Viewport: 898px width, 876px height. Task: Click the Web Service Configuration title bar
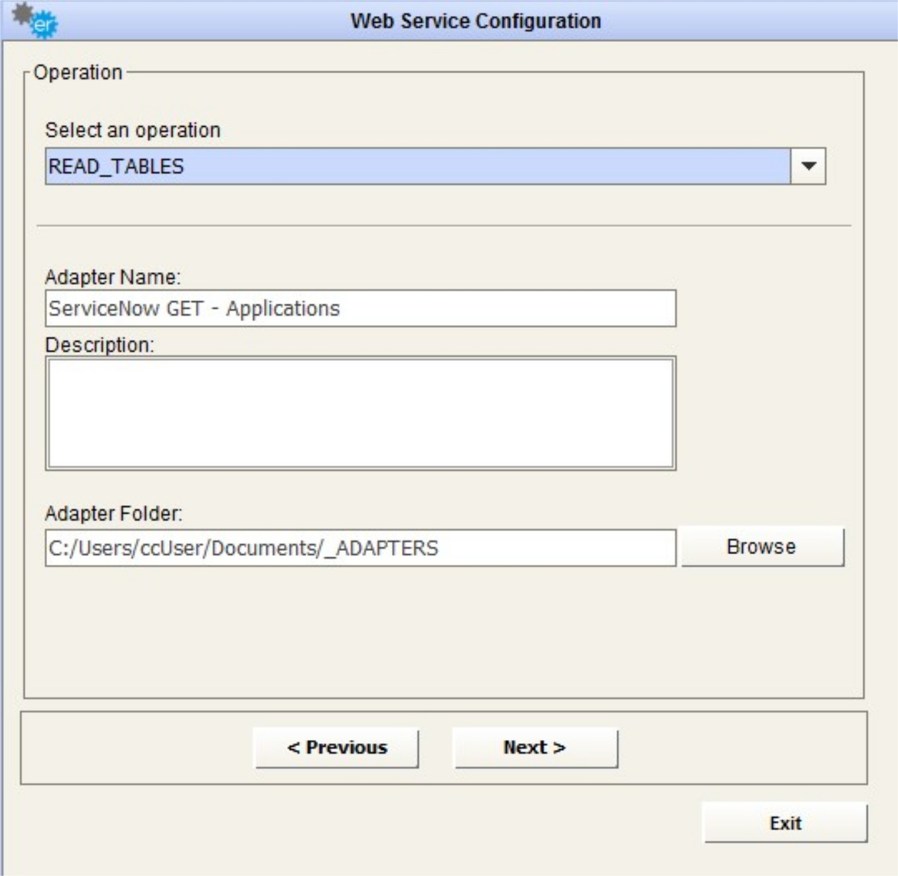[476, 21]
